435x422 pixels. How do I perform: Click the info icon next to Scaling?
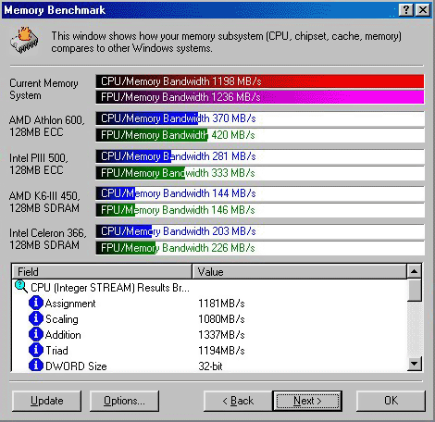coord(36,318)
